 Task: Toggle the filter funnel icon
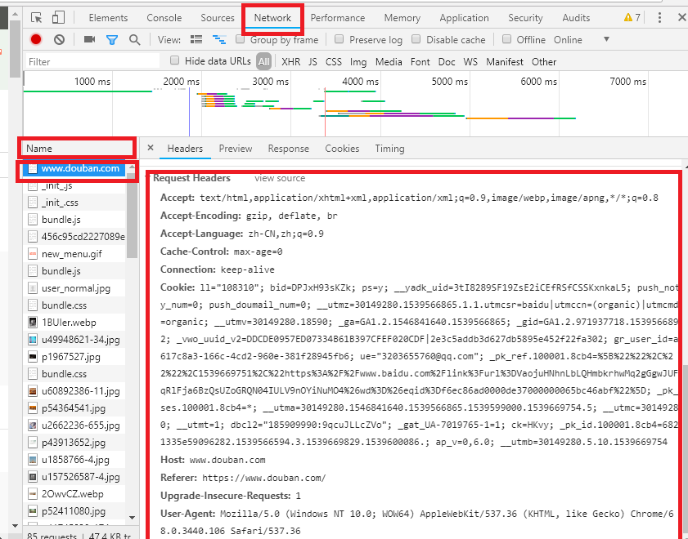[x=112, y=40]
